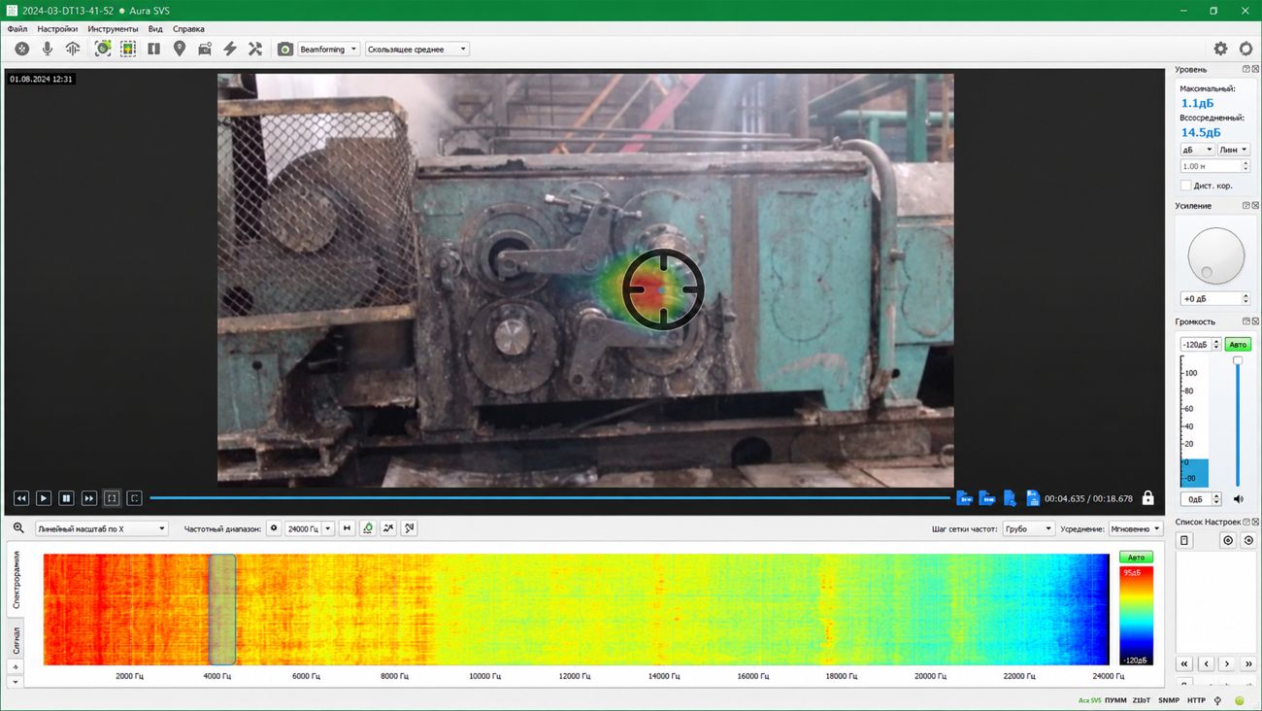Image resolution: width=1262 pixels, height=711 pixels.
Task: Click the rewind button in the player
Action: [21, 498]
